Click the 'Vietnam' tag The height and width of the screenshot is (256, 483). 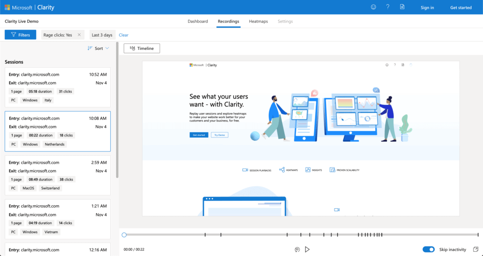pyautogui.click(x=51, y=232)
